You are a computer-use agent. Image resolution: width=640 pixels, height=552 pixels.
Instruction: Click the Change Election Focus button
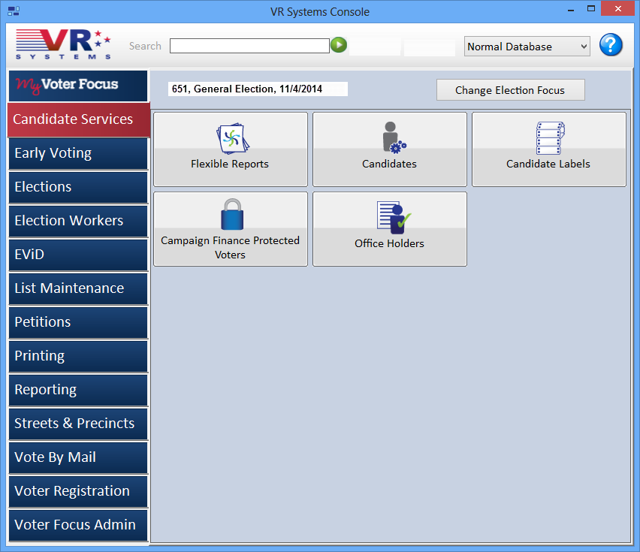510,90
